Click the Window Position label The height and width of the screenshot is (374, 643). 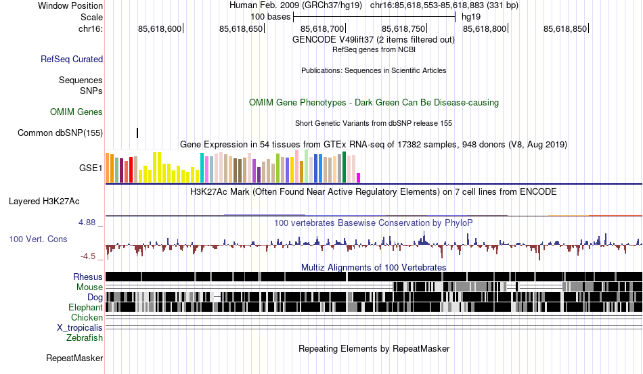click(70, 5)
